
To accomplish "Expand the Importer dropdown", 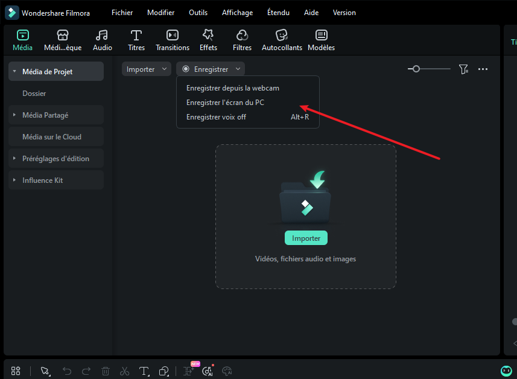I will (x=147, y=69).
